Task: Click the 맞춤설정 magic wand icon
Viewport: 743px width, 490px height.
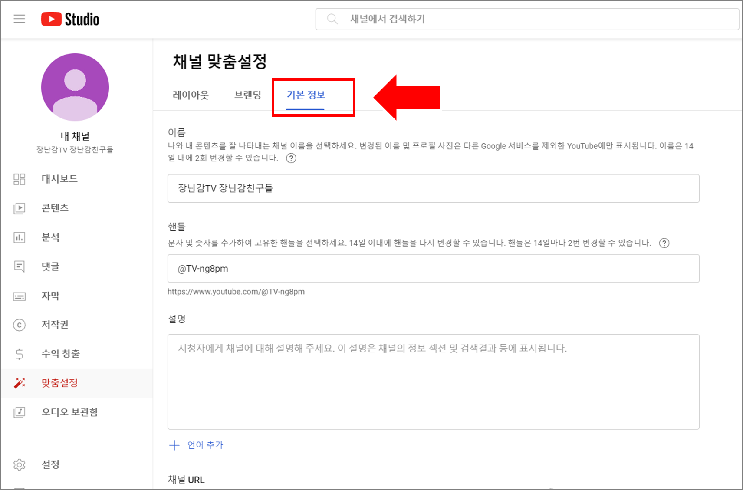Action: pyautogui.click(x=20, y=383)
